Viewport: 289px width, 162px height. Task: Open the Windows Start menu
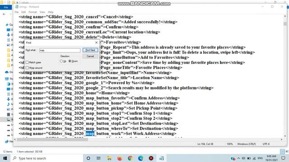click(x=5, y=158)
